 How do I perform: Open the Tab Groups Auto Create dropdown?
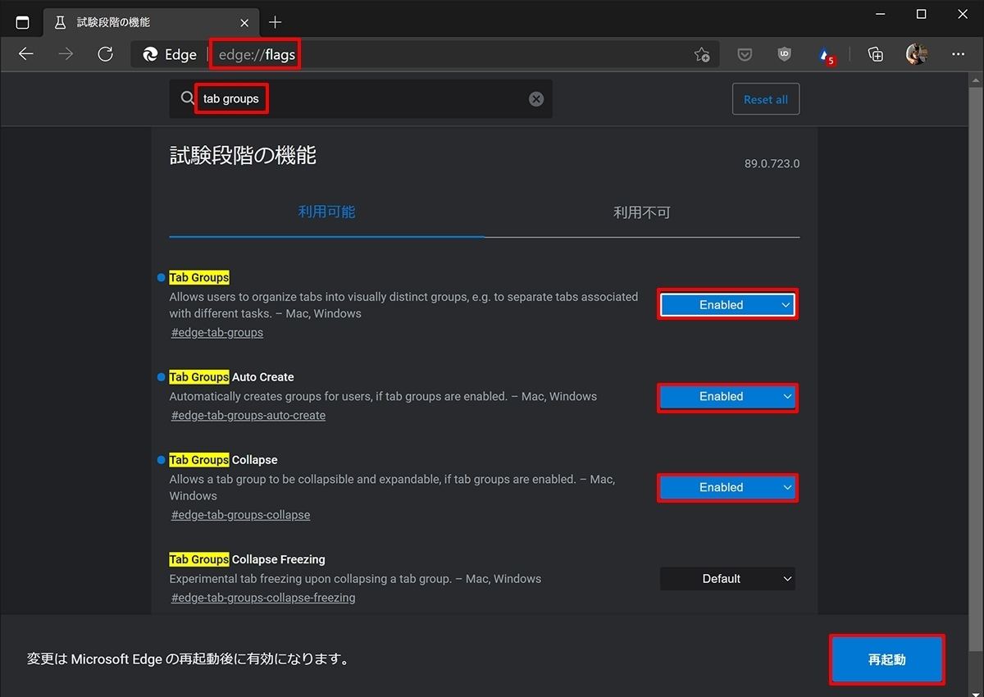coord(727,397)
